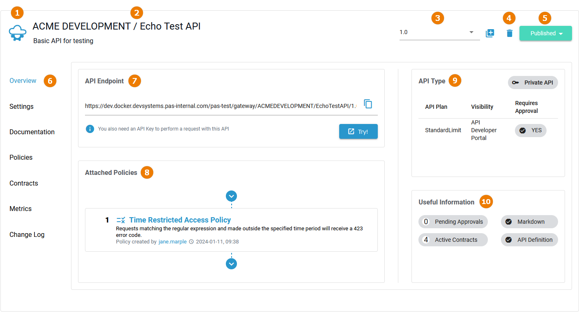Viewport: 579px width, 312px height.
Task: Click the Time Restricted Access Policy icon
Action: (120, 220)
